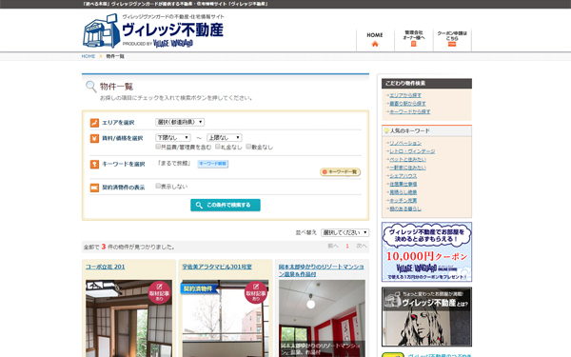
Task: Click the ヴィレッジ不動産 site logo
Action: (153, 31)
